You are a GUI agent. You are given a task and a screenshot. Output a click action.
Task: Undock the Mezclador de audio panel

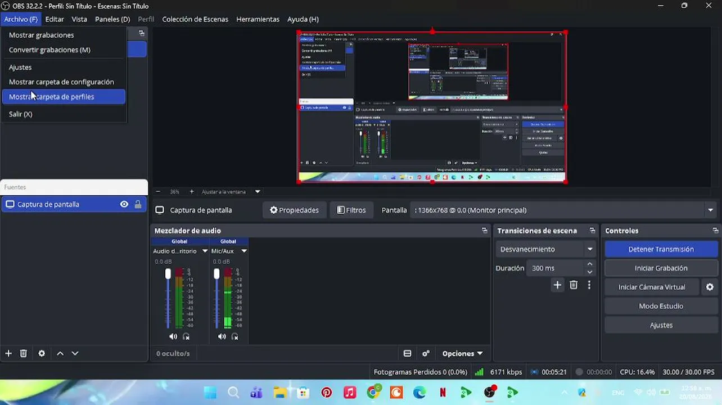[485, 231]
